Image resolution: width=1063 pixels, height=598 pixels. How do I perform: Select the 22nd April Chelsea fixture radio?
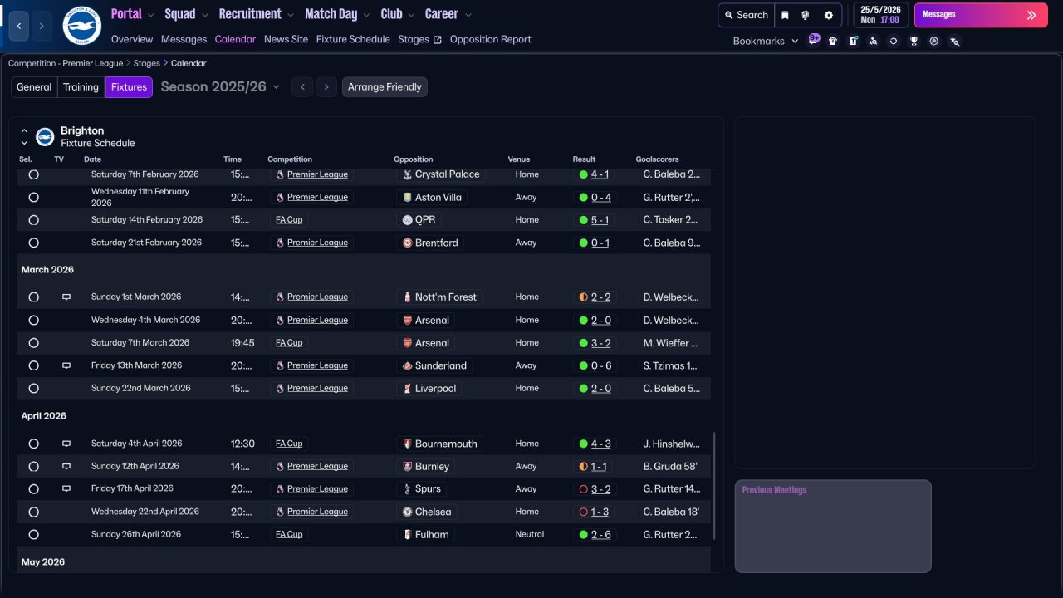click(x=33, y=512)
